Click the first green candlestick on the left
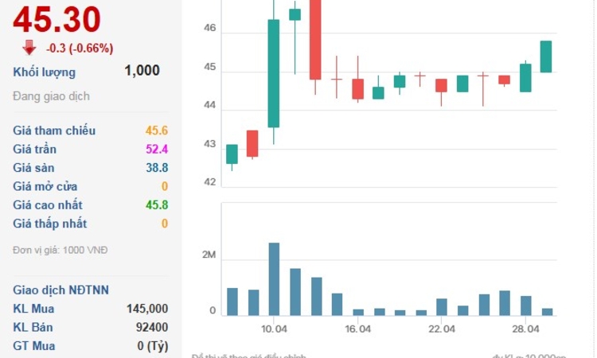 point(232,154)
